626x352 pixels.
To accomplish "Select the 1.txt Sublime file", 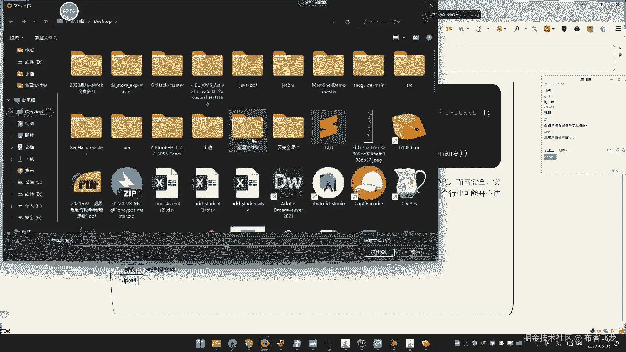I will pos(328,127).
